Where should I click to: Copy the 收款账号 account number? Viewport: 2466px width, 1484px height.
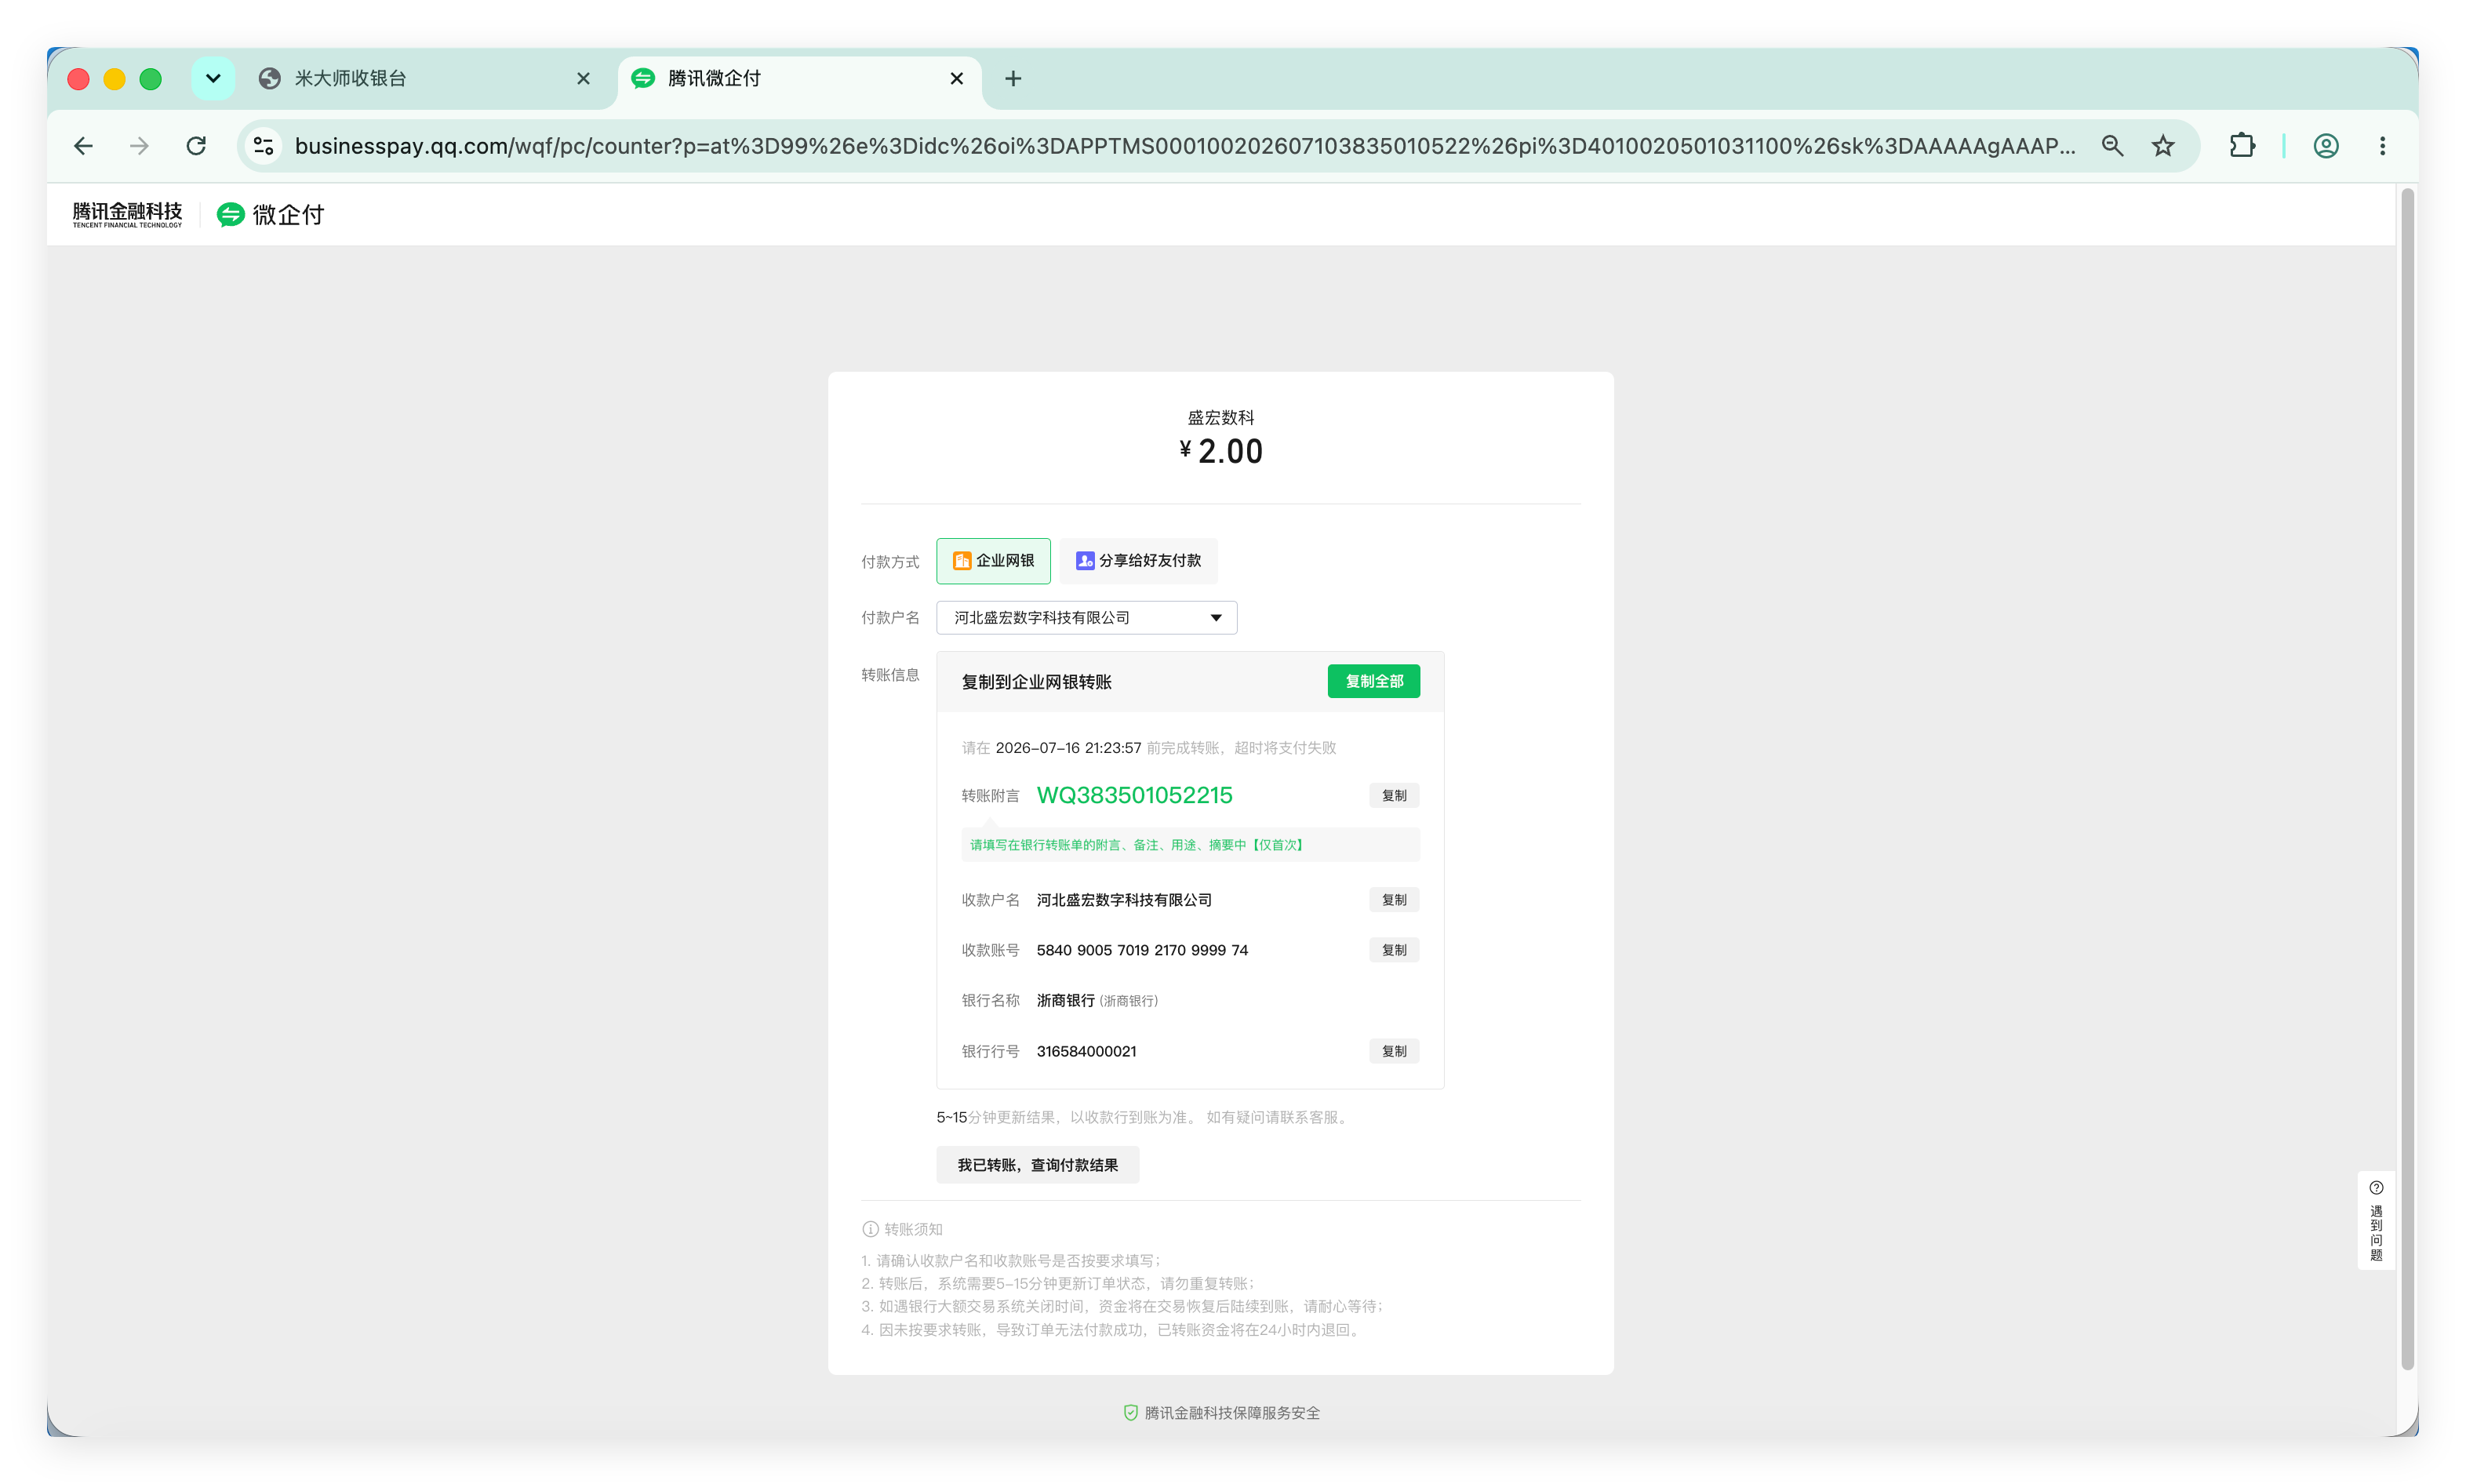1394,950
